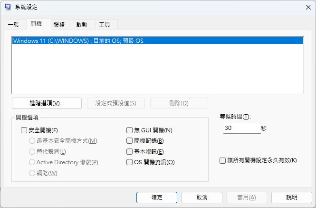The width and height of the screenshot is (316, 208).
Task: Confirm with the 確定 button
Action: (157, 198)
